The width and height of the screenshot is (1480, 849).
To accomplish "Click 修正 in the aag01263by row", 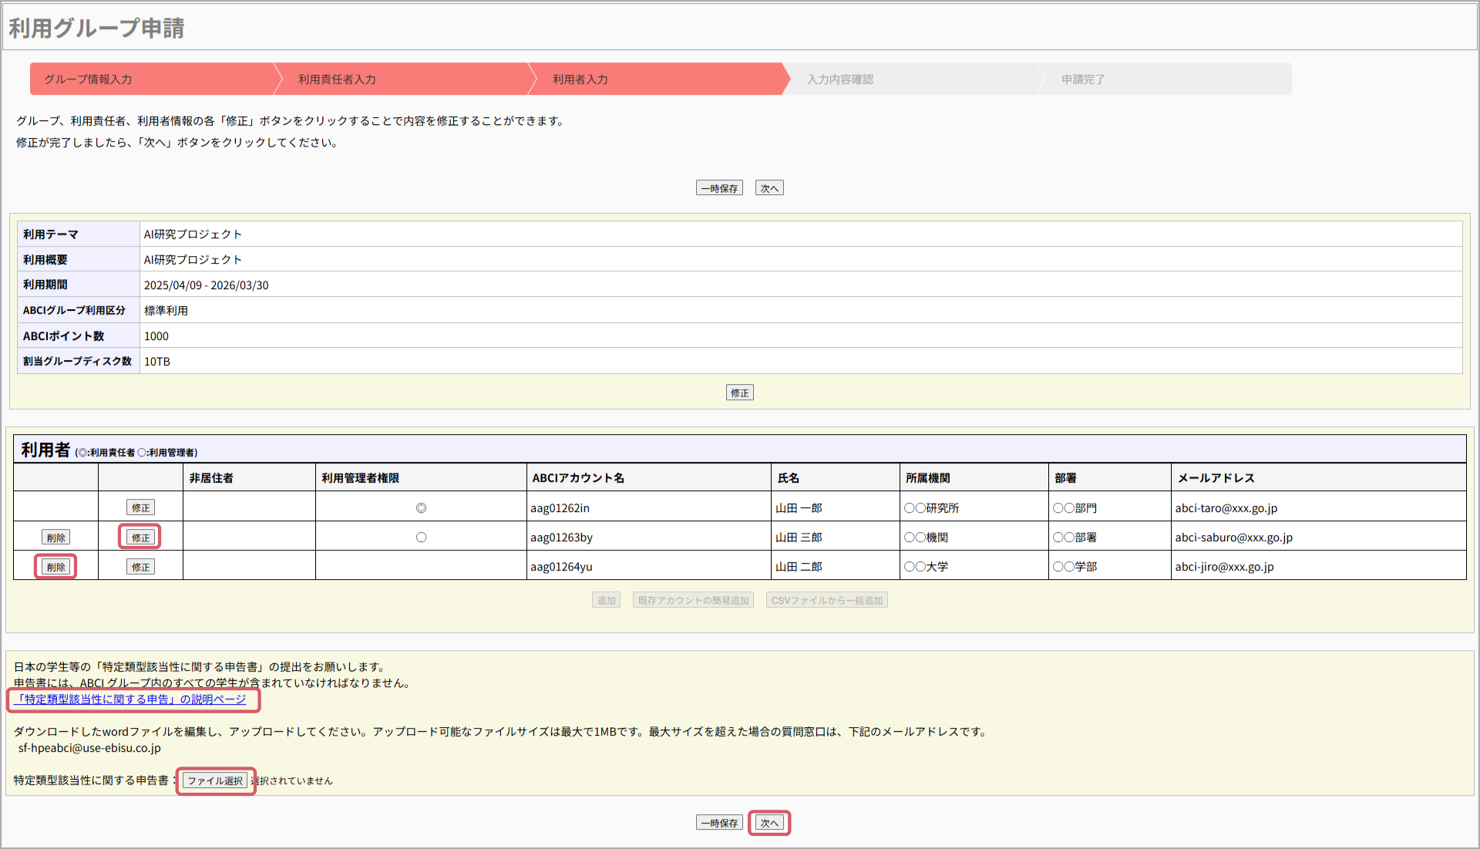I will [x=141, y=537].
